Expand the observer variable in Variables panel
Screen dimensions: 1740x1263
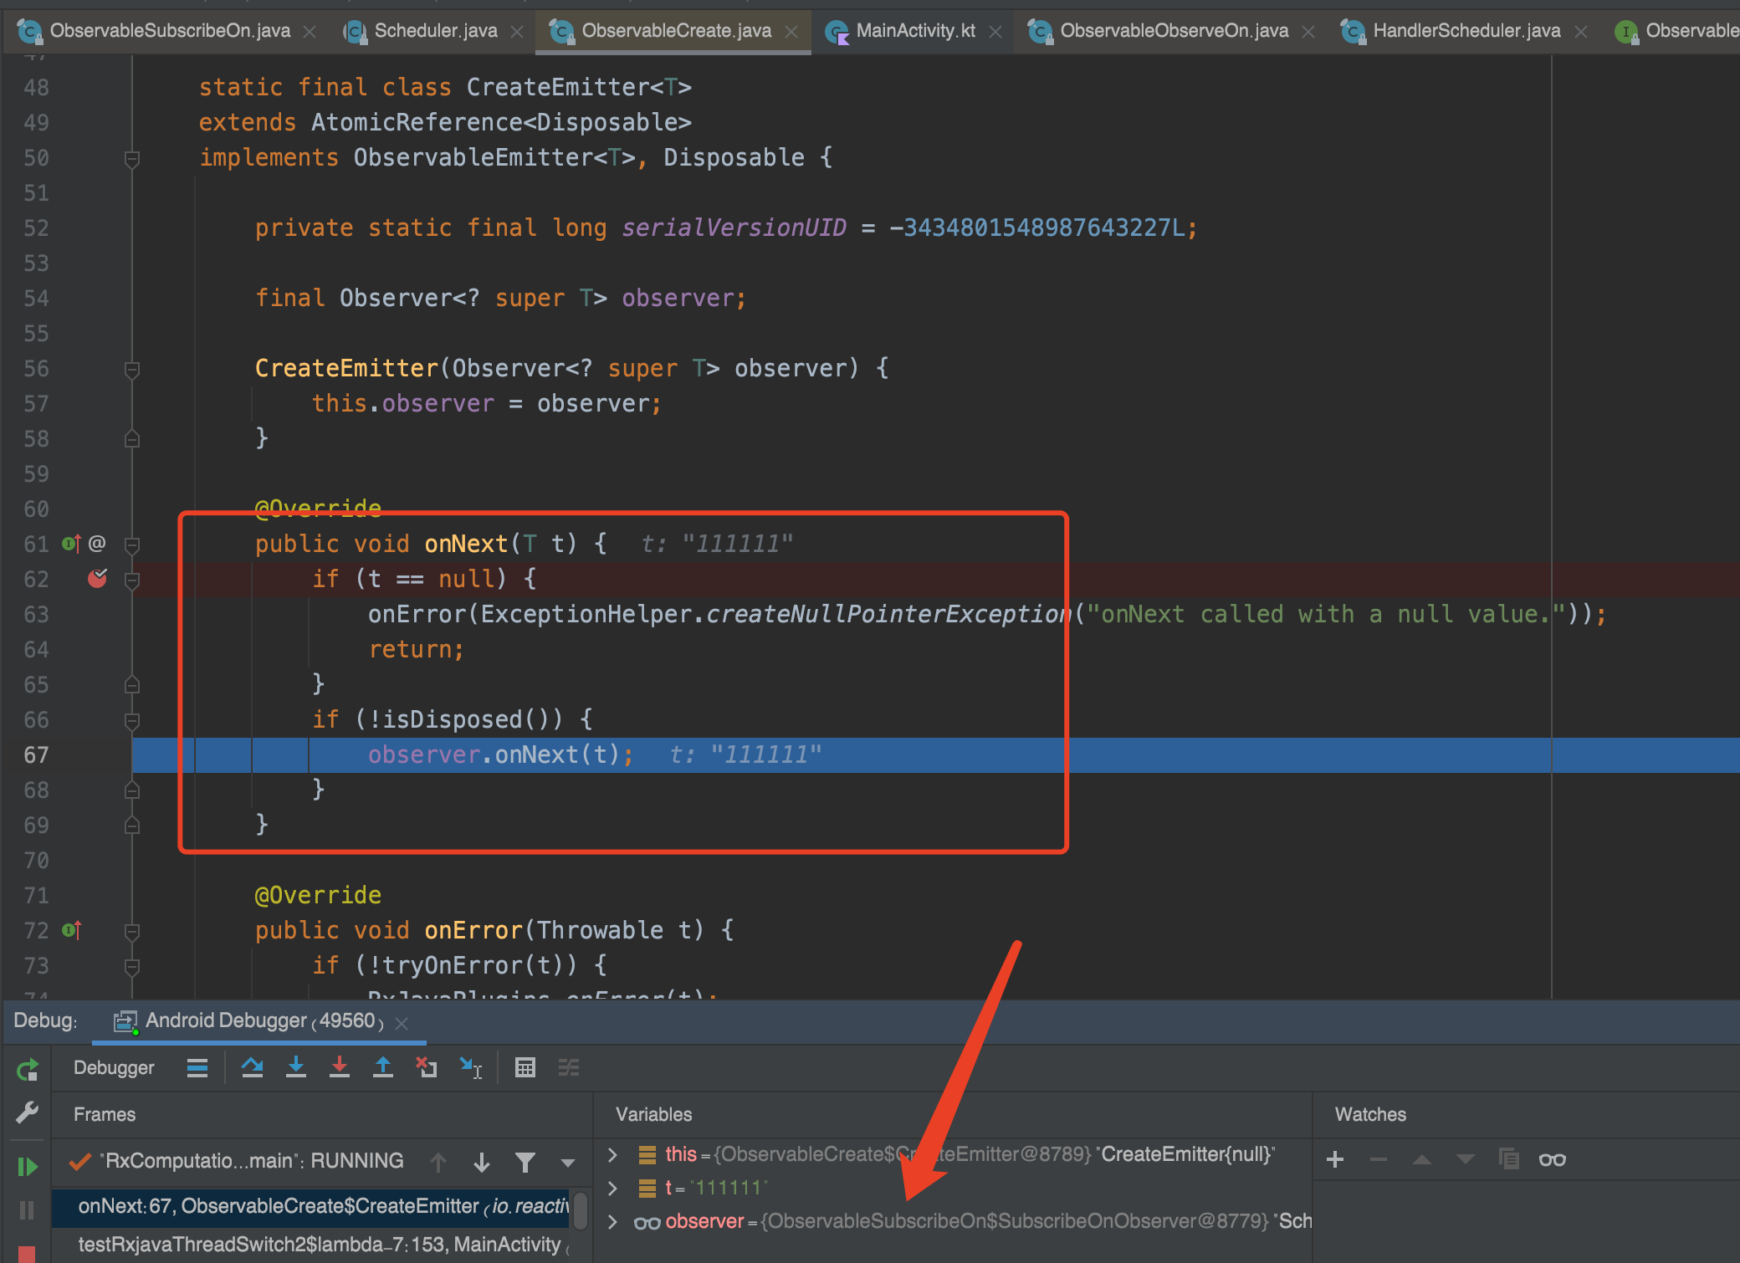pyautogui.click(x=612, y=1221)
